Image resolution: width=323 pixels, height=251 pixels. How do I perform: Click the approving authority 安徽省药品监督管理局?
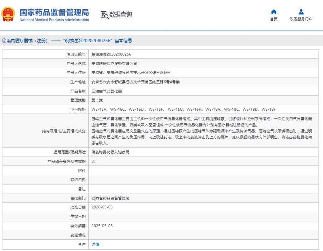pos(110,198)
